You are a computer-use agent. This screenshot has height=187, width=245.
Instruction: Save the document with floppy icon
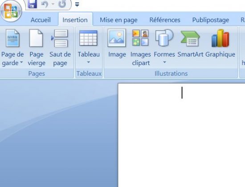[x=33, y=4]
